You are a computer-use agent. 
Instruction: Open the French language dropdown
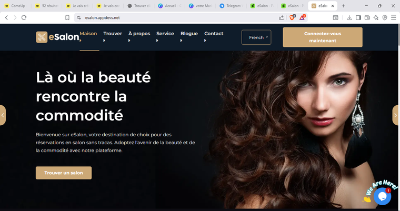point(256,37)
